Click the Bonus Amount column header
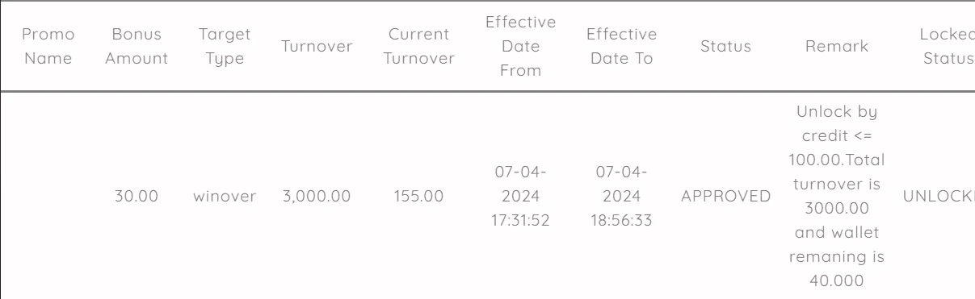Screen dimensions: 975x299 coord(137,46)
